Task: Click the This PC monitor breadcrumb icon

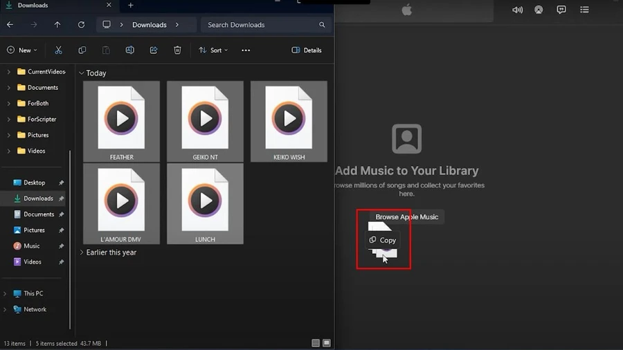Action: tap(107, 25)
